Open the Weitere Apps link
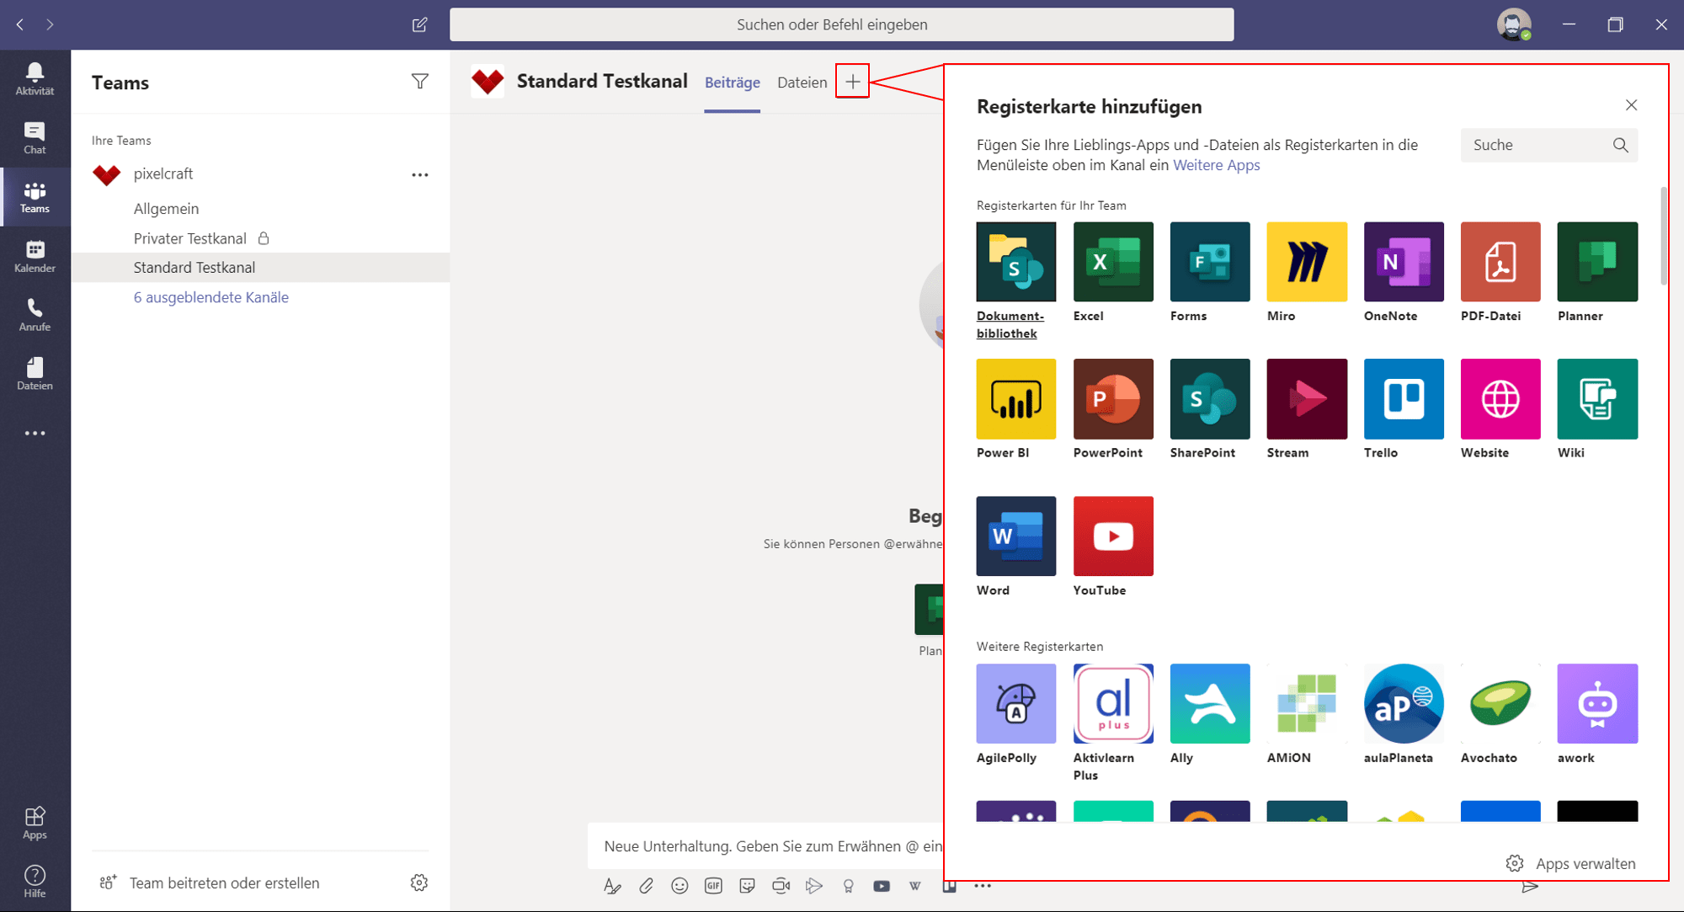 tap(1216, 165)
